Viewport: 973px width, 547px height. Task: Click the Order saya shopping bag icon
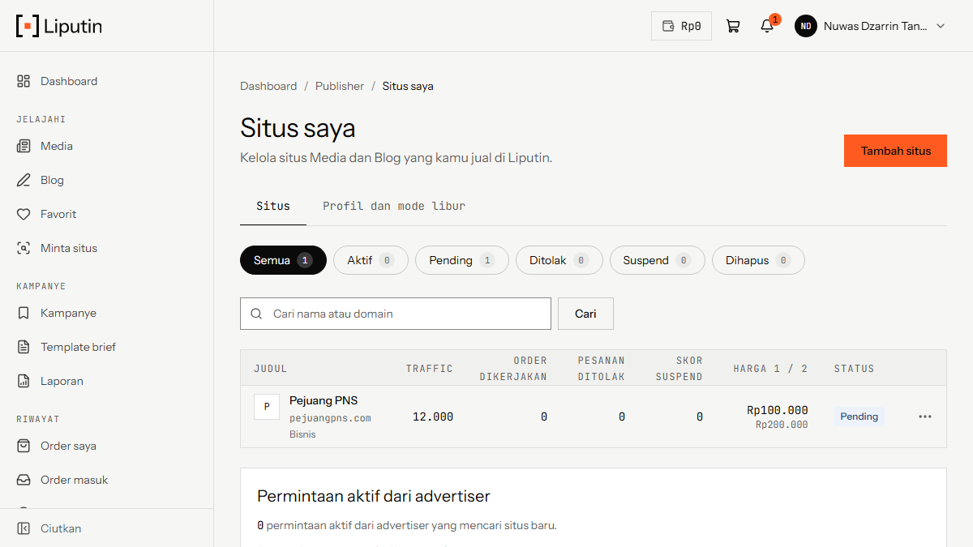(x=24, y=446)
